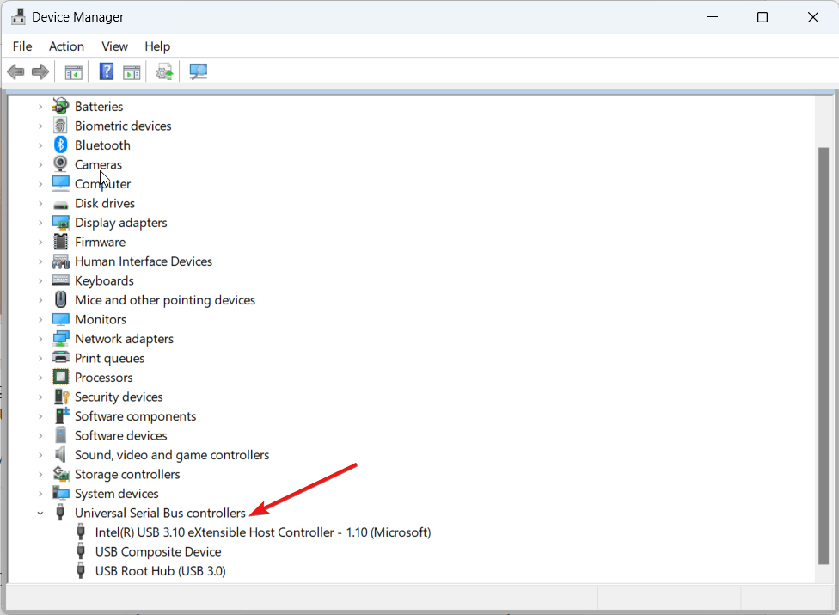Screen dimensions: 839x615
Task: Minimize the Device Manager window
Action: (712, 17)
